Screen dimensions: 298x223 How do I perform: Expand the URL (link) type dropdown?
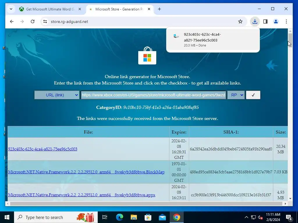(57, 95)
